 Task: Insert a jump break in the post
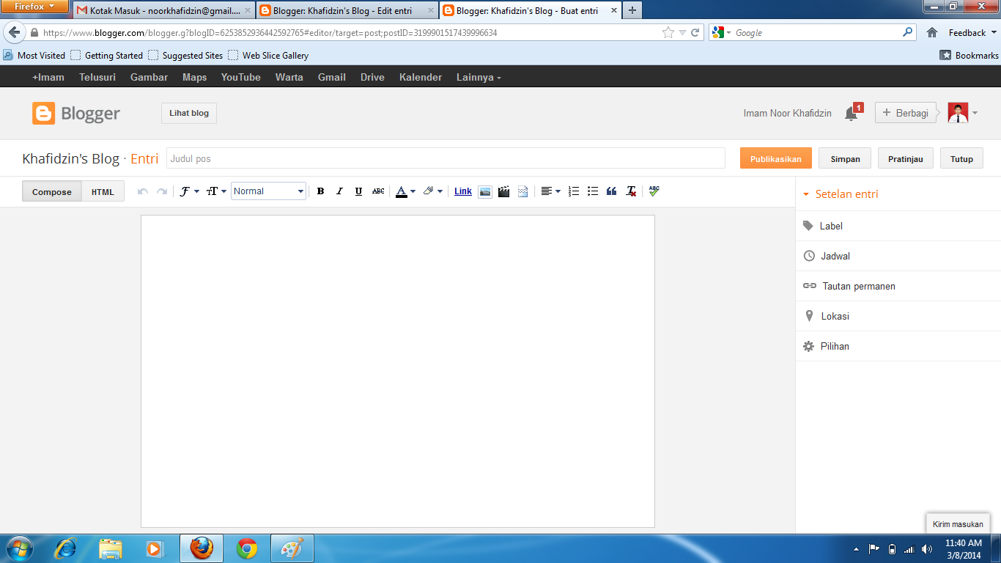point(522,191)
